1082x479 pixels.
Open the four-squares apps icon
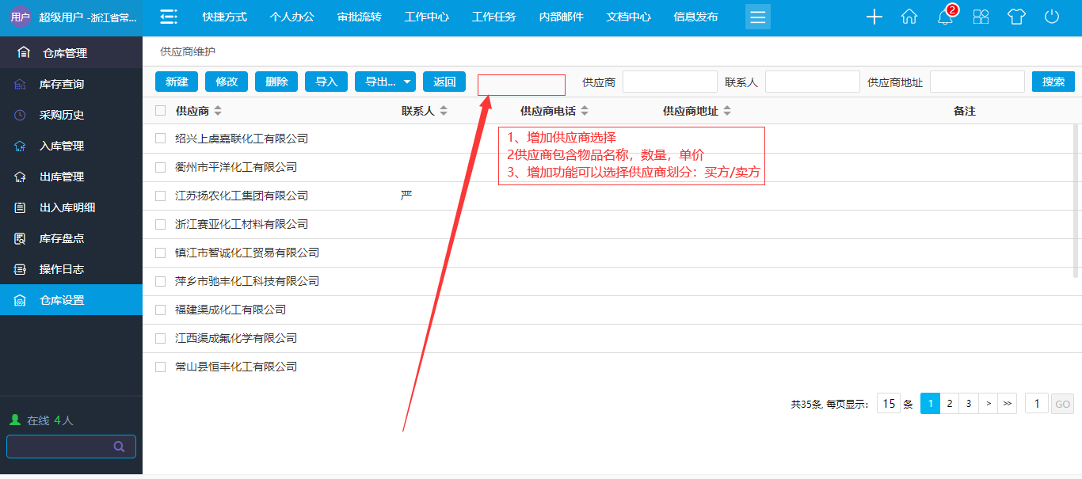(x=981, y=17)
